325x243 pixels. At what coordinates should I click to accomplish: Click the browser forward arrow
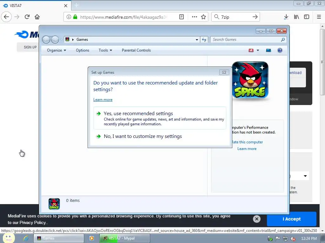[17, 17]
